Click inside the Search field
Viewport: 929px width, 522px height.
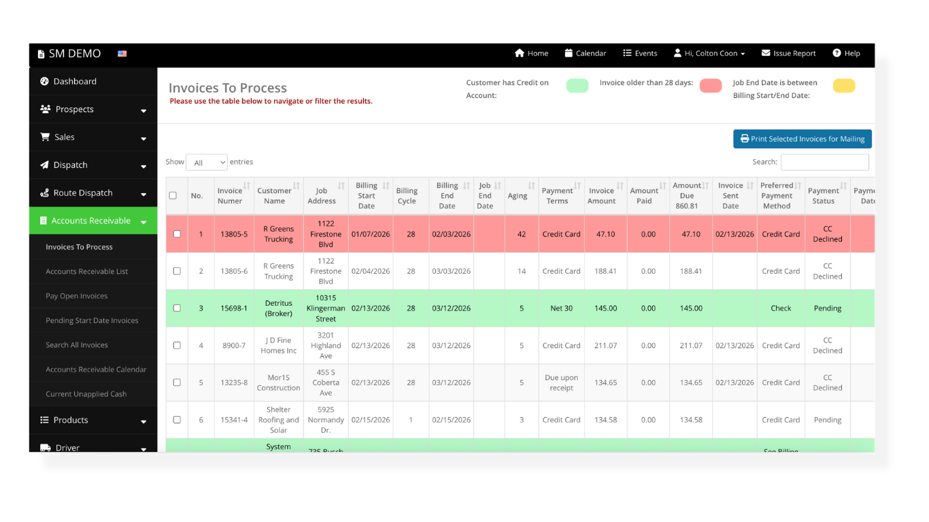pos(824,162)
